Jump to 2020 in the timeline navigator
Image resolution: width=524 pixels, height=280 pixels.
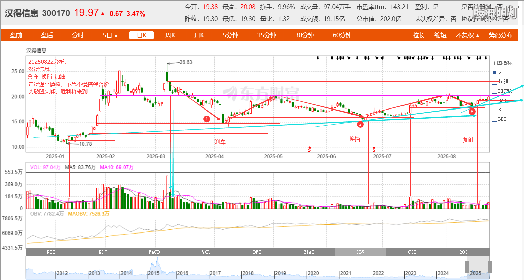click(x=313, y=273)
